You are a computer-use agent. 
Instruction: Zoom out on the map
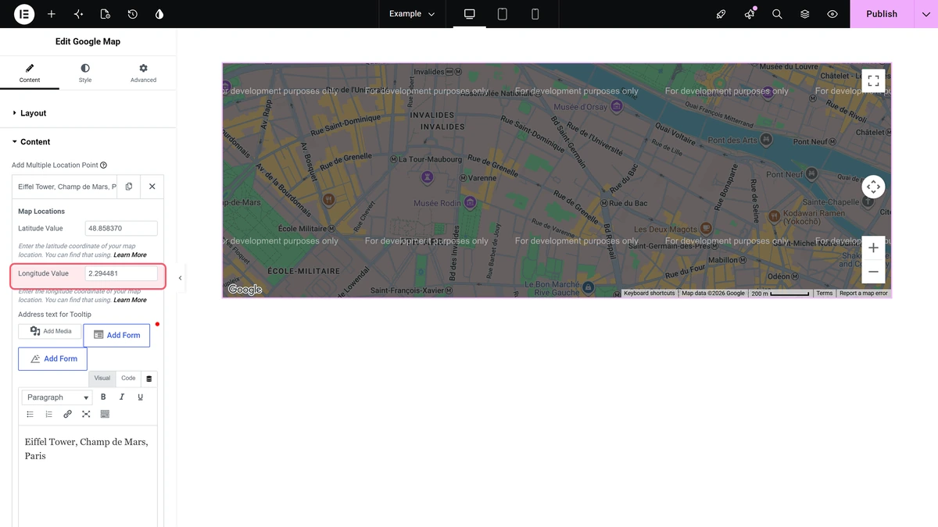(873, 272)
